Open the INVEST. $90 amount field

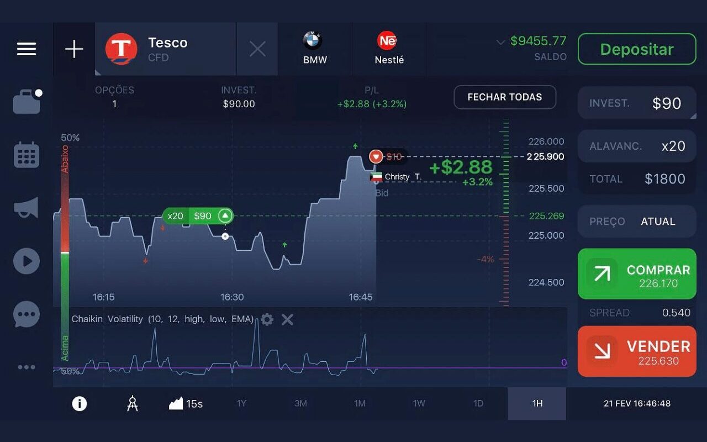637,103
